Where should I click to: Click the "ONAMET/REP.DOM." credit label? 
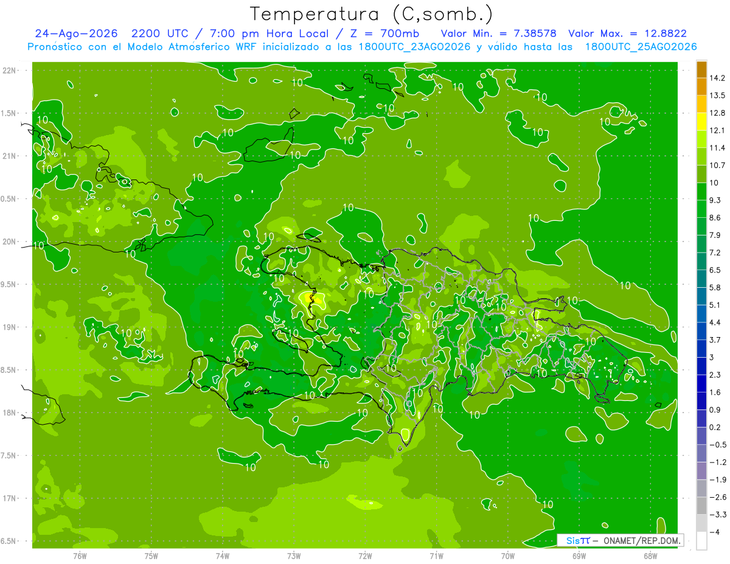click(642, 540)
